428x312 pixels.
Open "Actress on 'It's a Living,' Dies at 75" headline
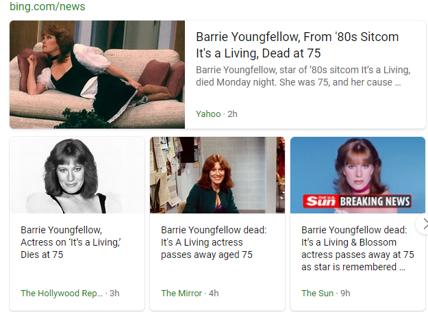point(71,242)
